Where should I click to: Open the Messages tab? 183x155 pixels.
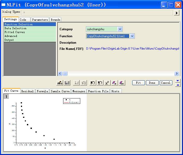pos(79,91)
